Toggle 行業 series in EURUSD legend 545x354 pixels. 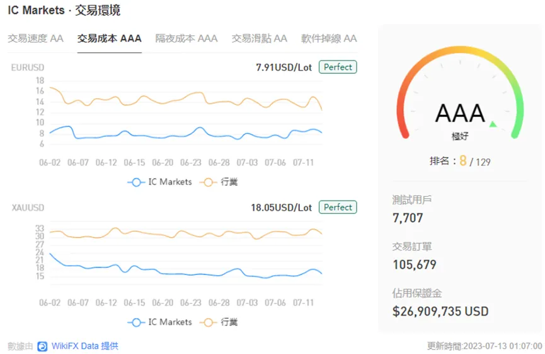point(219,182)
